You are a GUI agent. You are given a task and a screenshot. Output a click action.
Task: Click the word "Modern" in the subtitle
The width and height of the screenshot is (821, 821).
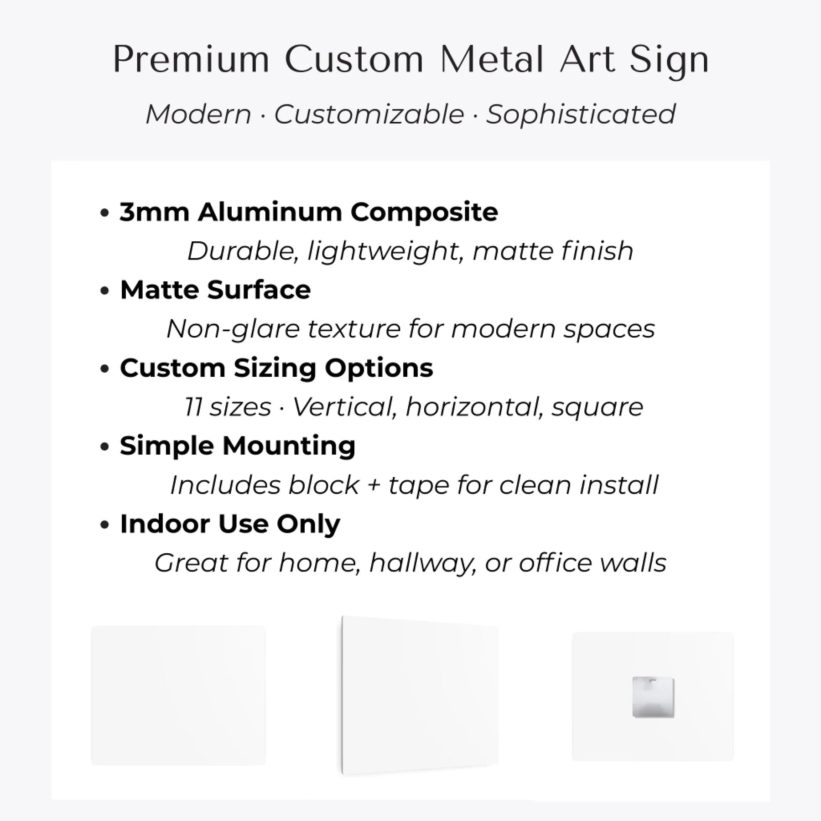point(198,114)
